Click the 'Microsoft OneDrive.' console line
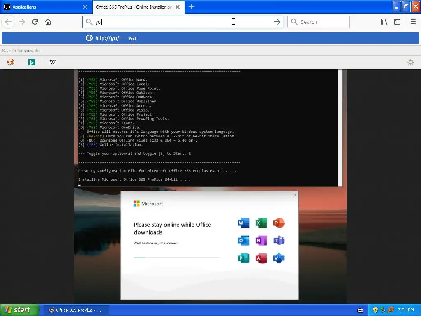Viewport: 421px width, 316px height. (109, 128)
